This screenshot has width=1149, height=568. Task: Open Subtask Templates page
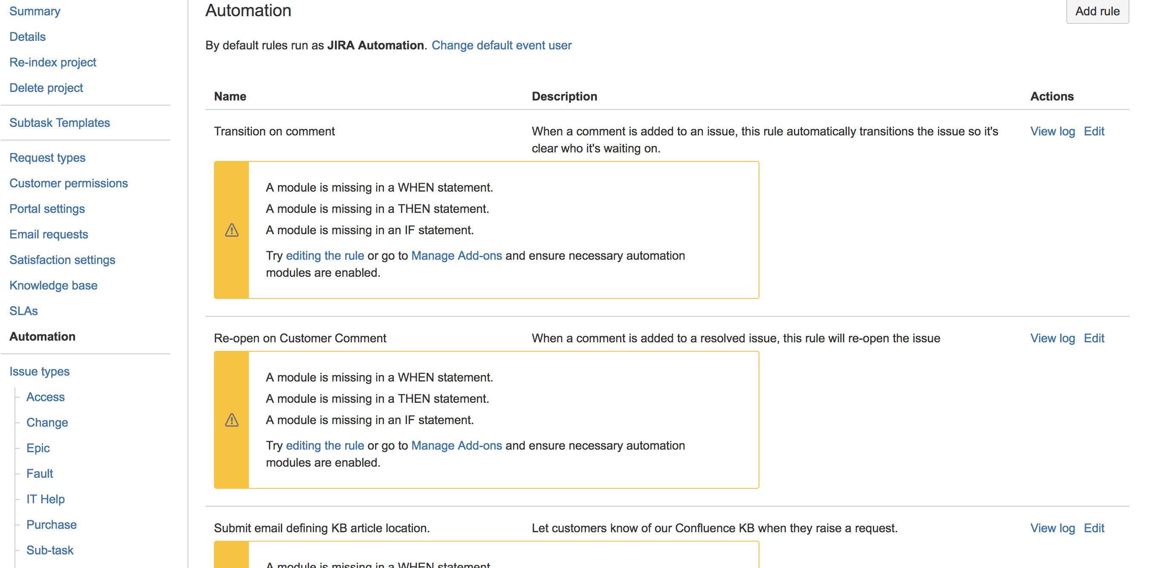60,123
